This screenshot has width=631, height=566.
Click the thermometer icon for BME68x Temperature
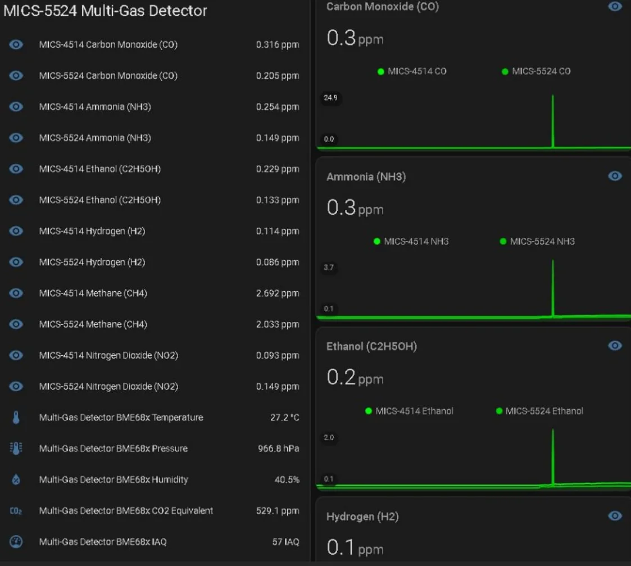[x=16, y=418]
